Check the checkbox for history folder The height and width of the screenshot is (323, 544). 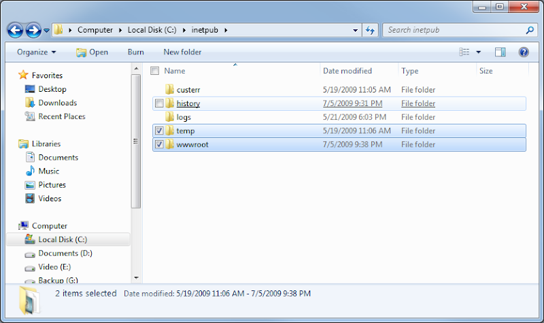(x=159, y=103)
